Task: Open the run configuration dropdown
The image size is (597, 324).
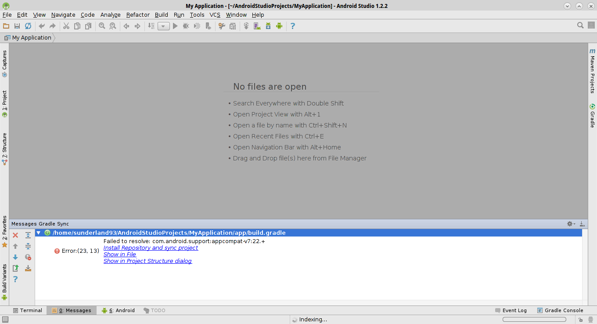Action: coord(163,26)
